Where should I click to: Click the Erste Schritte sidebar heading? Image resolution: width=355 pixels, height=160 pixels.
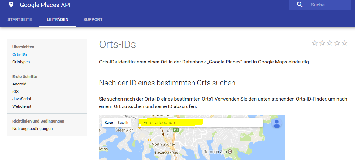25,76
